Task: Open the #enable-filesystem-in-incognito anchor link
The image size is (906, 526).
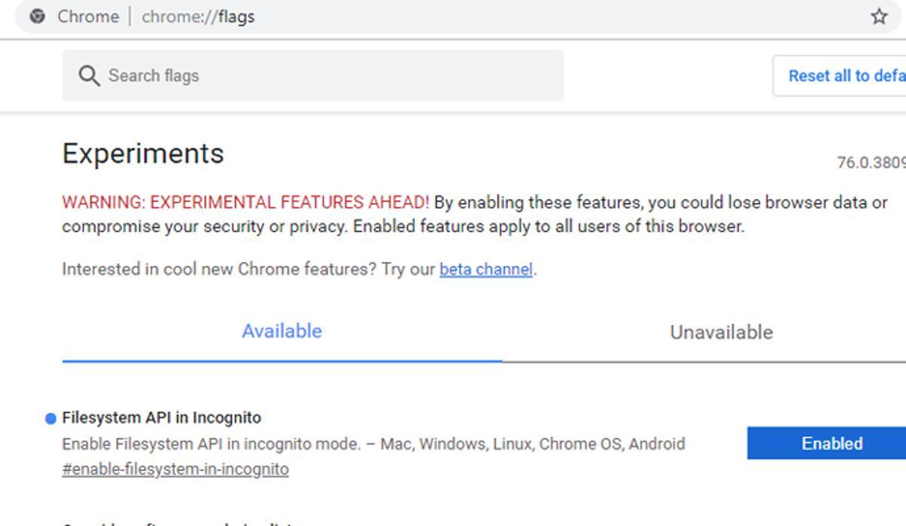Action: click(175, 469)
